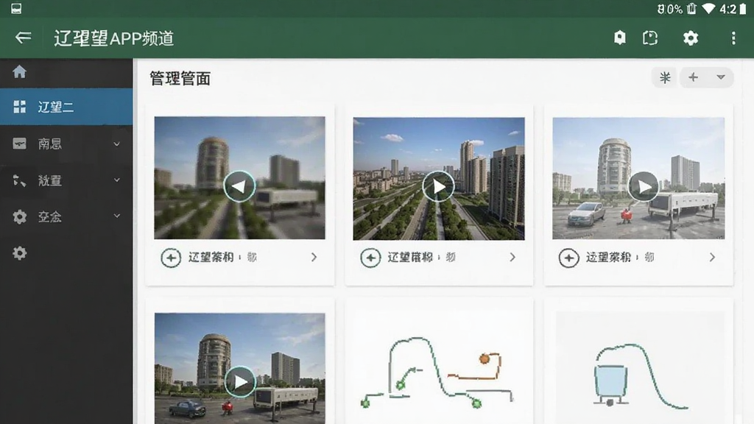Select the 南恩 sidebar item

pyautogui.click(x=66, y=144)
